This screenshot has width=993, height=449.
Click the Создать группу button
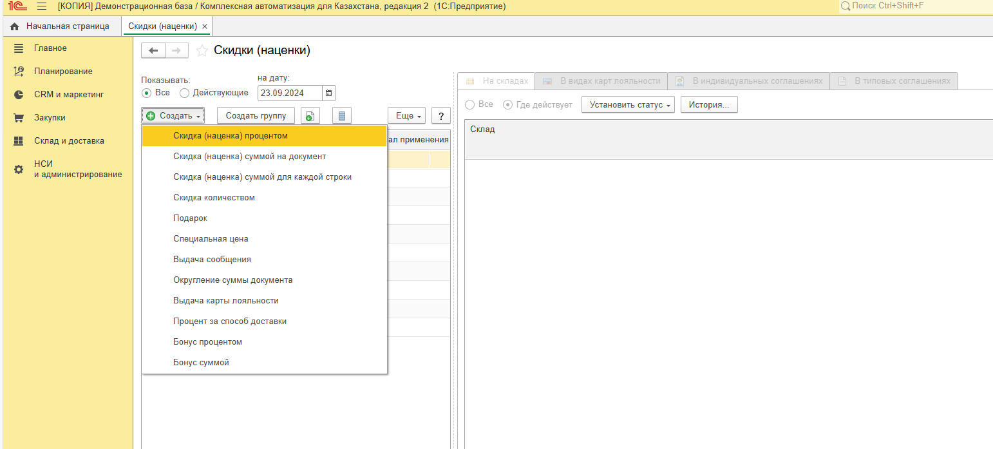click(x=256, y=116)
